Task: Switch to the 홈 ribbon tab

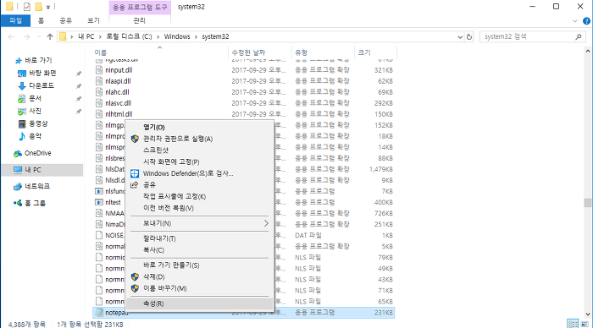Action: (41, 20)
